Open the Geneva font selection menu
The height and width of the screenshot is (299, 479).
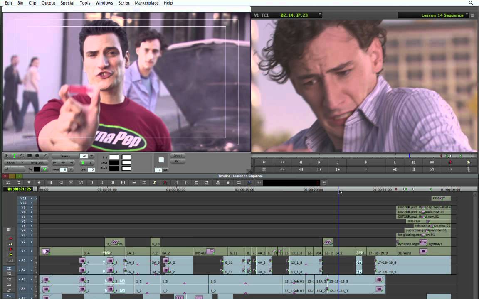click(x=65, y=156)
